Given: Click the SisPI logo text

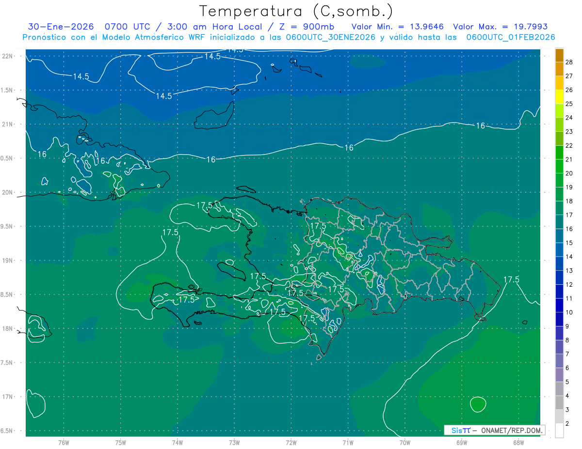Looking at the screenshot, I should [x=461, y=430].
